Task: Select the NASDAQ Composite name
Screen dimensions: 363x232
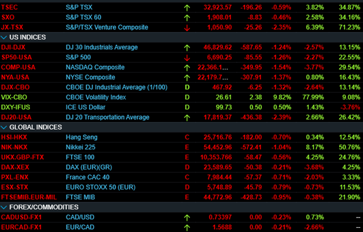Action: click(x=95, y=67)
